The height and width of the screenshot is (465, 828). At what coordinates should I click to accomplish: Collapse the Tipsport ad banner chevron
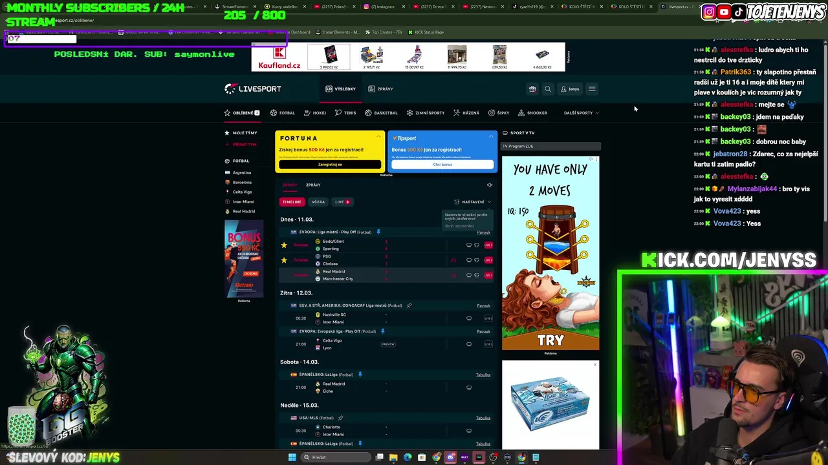coord(491,136)
